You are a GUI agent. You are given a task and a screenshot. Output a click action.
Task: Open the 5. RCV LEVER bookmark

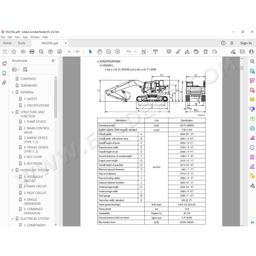[33, 157]
